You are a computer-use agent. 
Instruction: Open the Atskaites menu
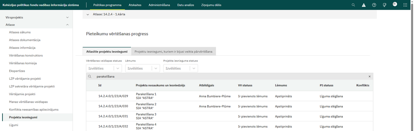(135, 5)
